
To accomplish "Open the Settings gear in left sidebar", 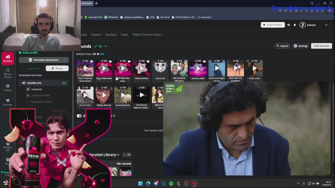I will click(8, 87).
